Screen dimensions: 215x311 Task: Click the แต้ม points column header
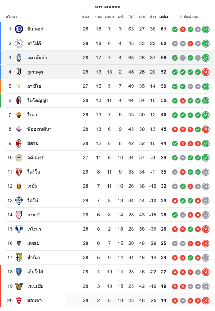[x=163, y=17]
